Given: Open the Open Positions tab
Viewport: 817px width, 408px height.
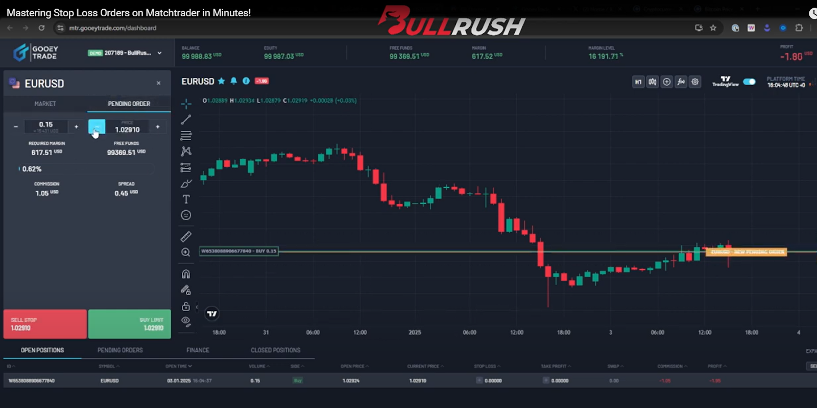Looking at the screenshot, I should coord(42,350).
